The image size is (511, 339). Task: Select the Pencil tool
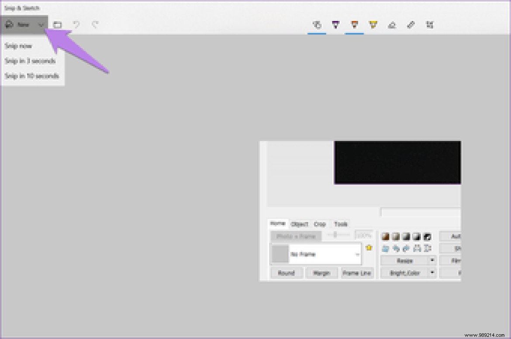354,25
